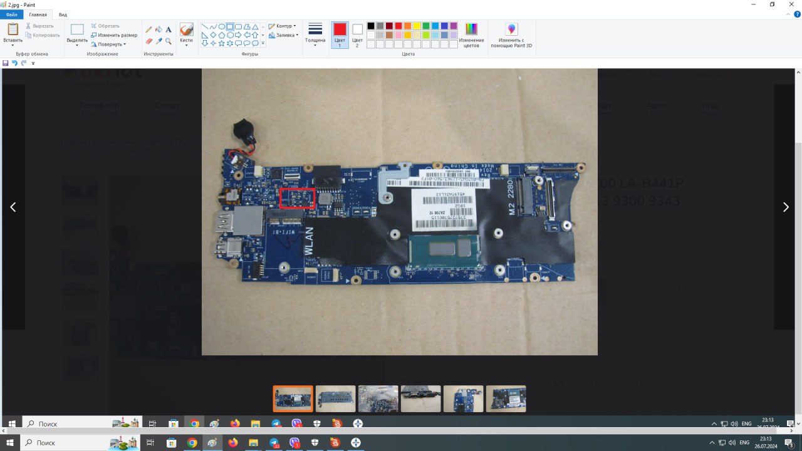
Task: Click the Redo arrow in quick access toolbar
Action: click(24, 63)
